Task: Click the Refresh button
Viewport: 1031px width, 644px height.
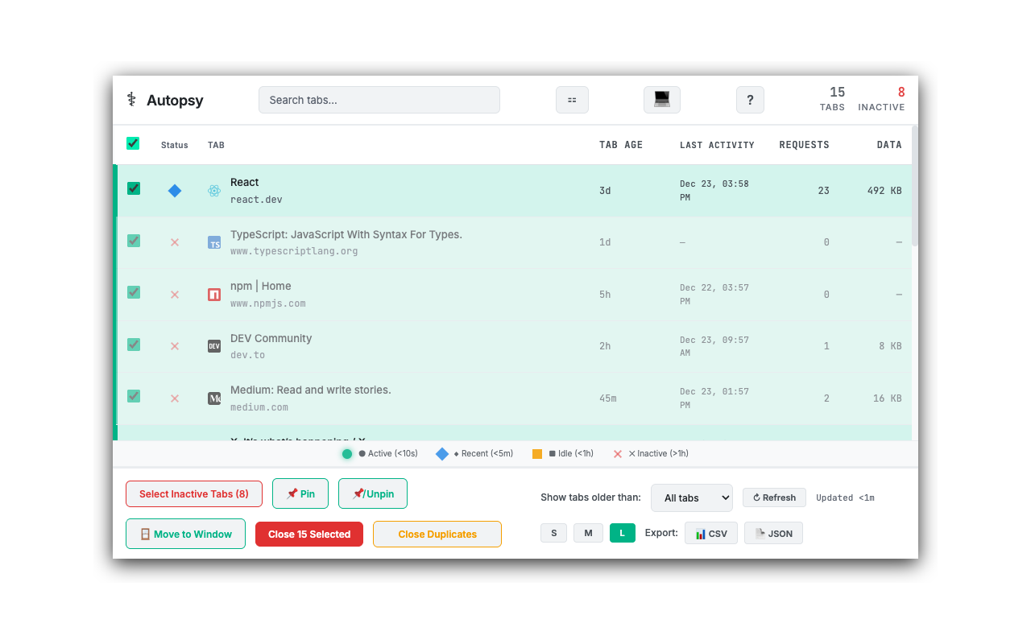Action: click(773, 497)
